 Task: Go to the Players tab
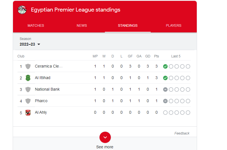point(174,26)
